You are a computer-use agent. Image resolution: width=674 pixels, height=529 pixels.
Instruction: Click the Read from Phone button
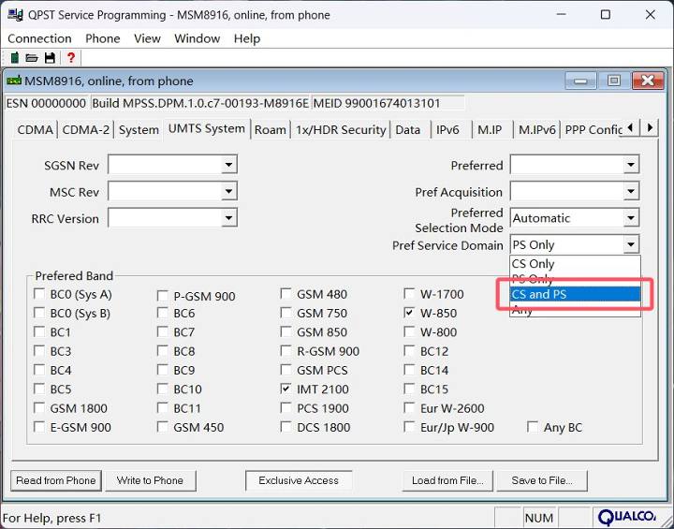click(x=56, y=480)
